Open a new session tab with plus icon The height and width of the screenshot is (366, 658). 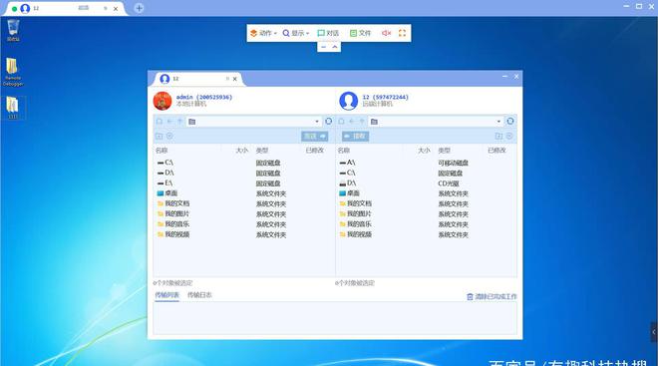[139, 8]
